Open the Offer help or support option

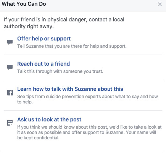[44, 39]
